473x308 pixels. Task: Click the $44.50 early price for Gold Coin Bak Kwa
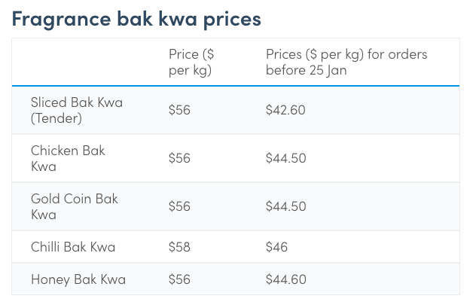click(x=285, y=206)
